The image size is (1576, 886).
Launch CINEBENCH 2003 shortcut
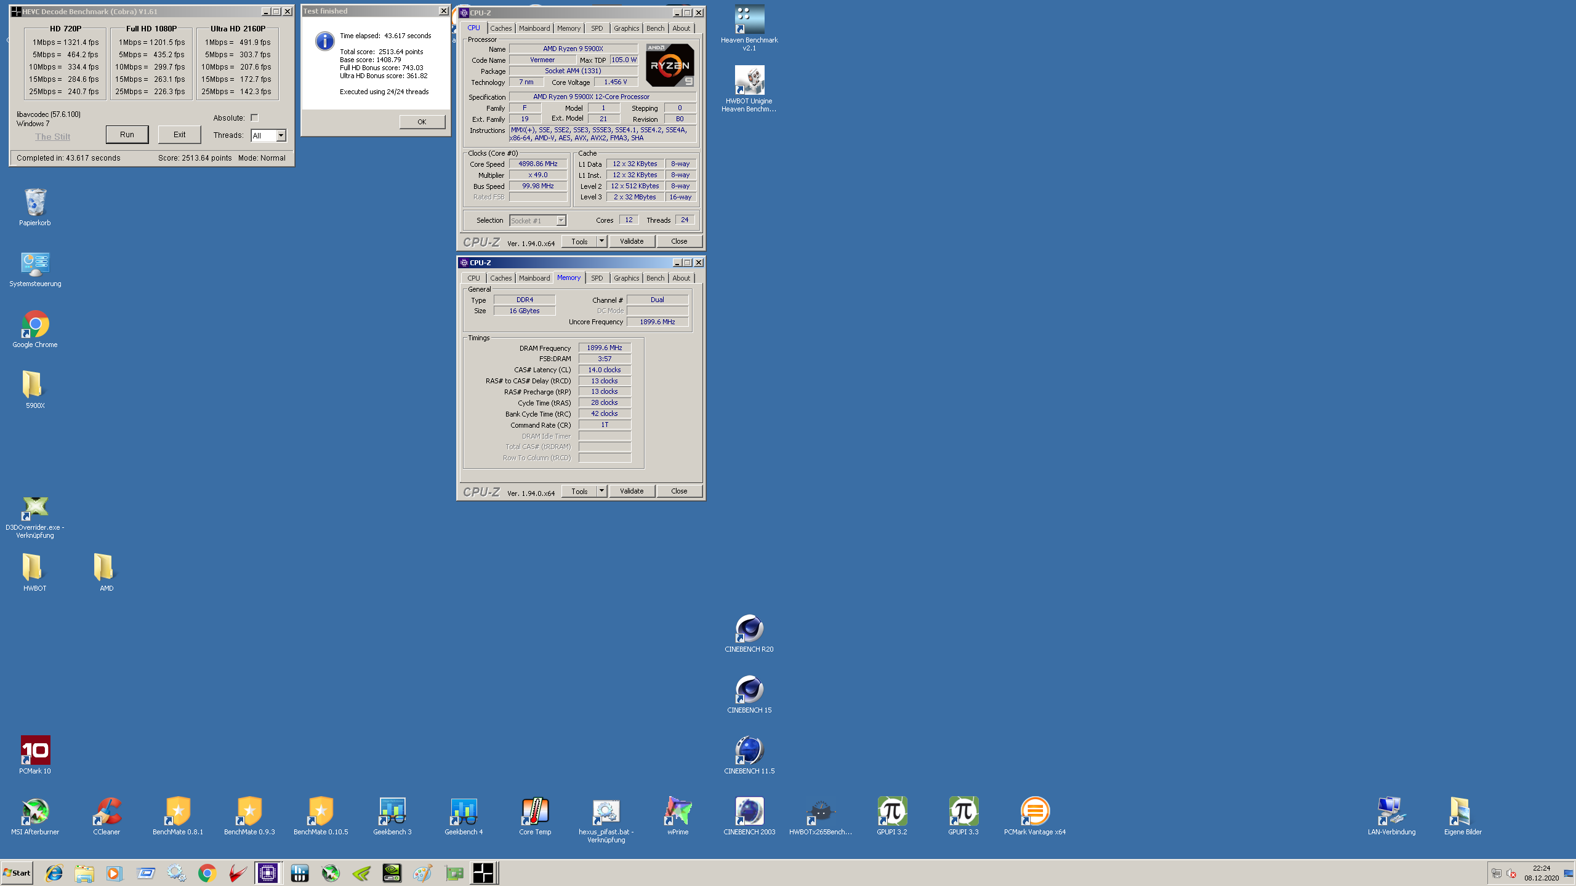(749, 816)
